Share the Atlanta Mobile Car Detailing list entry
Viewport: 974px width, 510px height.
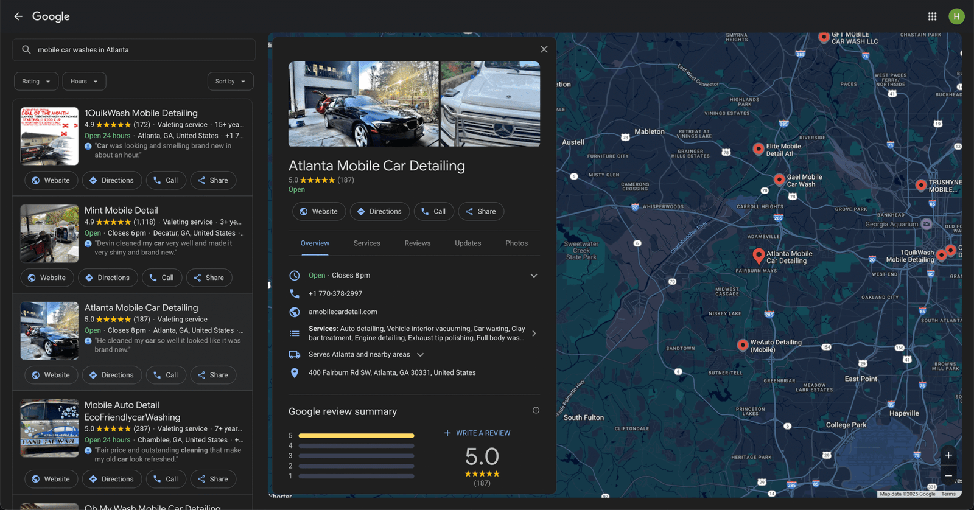click(x=213, y=375)
